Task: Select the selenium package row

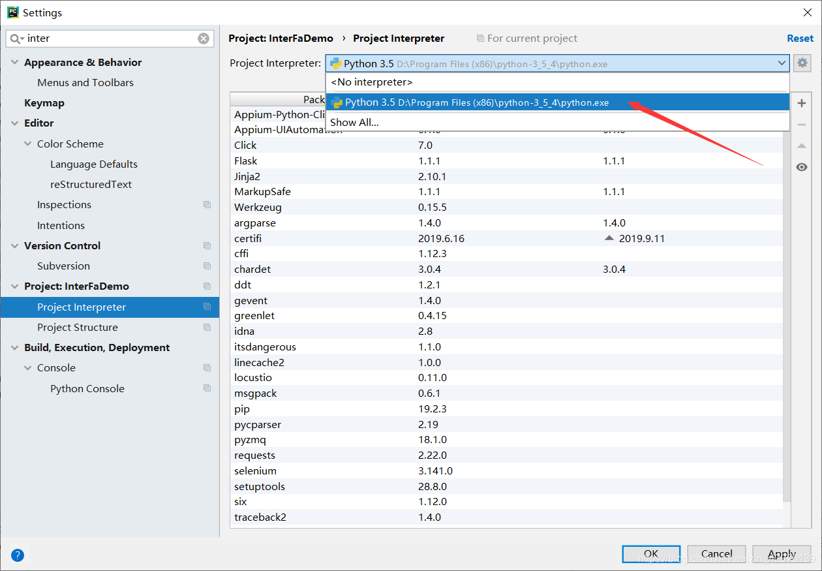Action: [506, 471]
